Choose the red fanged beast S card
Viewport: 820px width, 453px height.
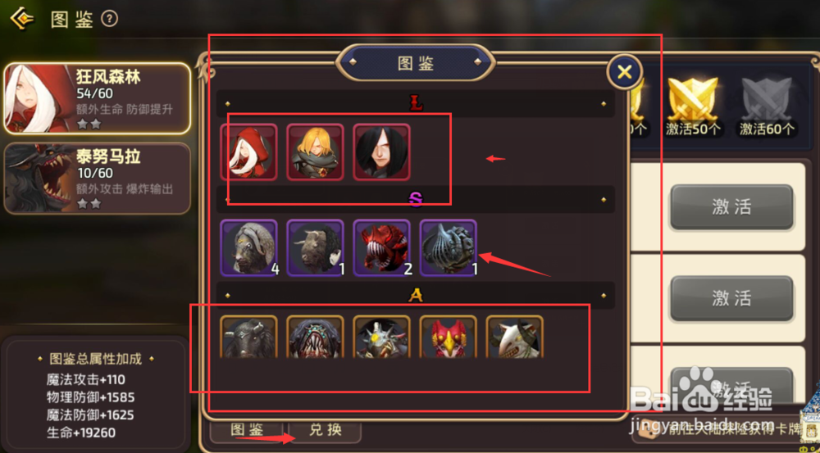click(x=382, y=247)
